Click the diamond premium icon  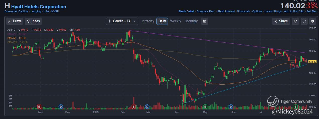295,21
